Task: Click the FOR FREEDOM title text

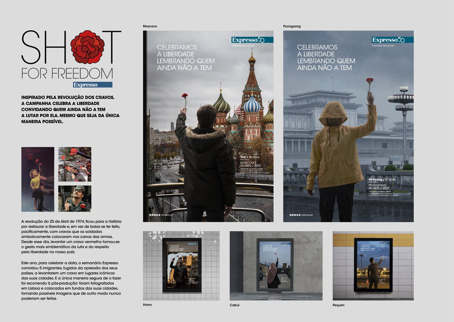Action: (67, 74)
